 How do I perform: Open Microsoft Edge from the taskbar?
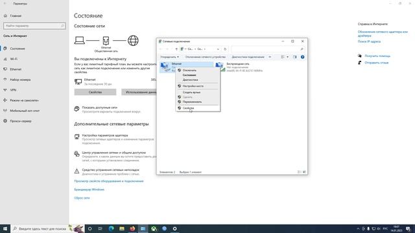click(111, 228)
